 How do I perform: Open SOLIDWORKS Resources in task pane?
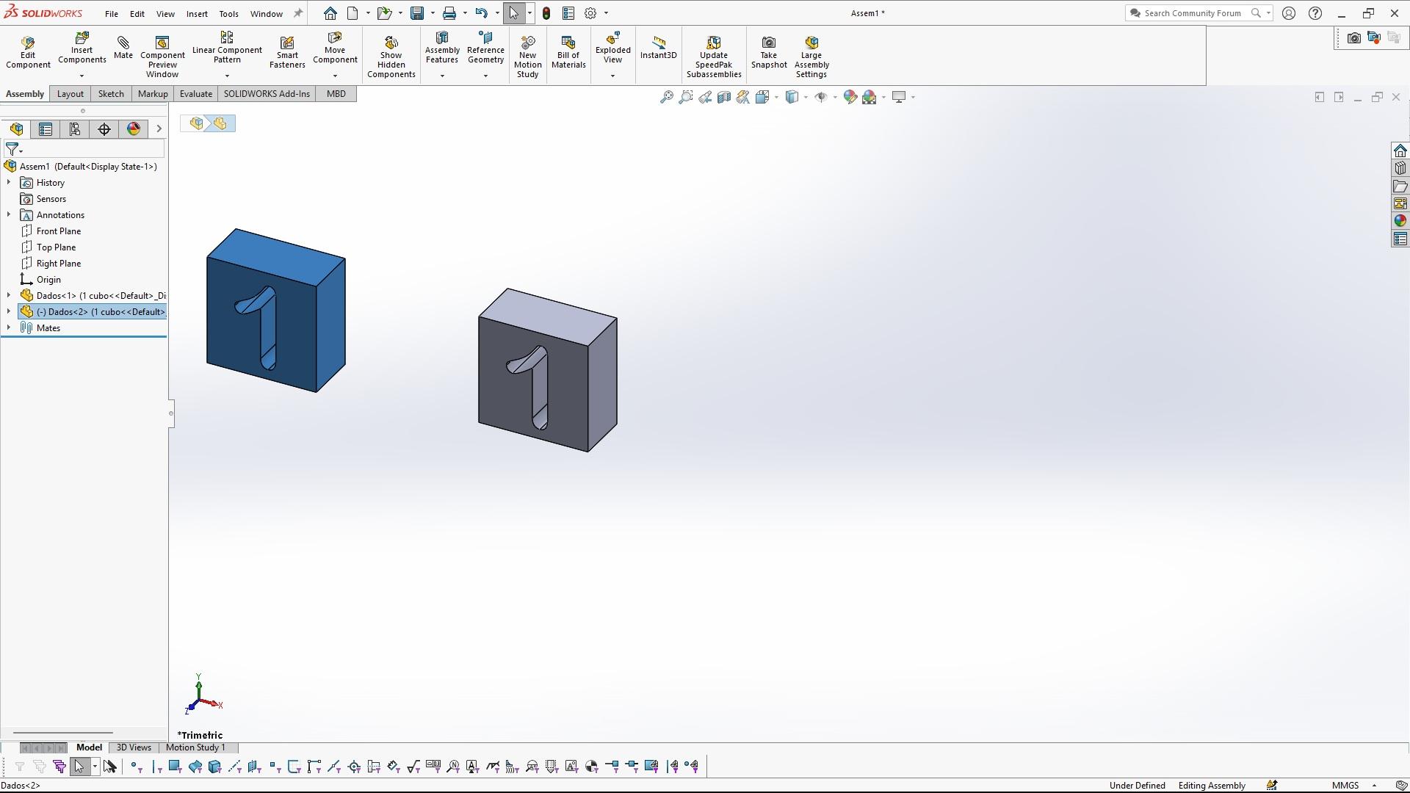pos(1400,151)
